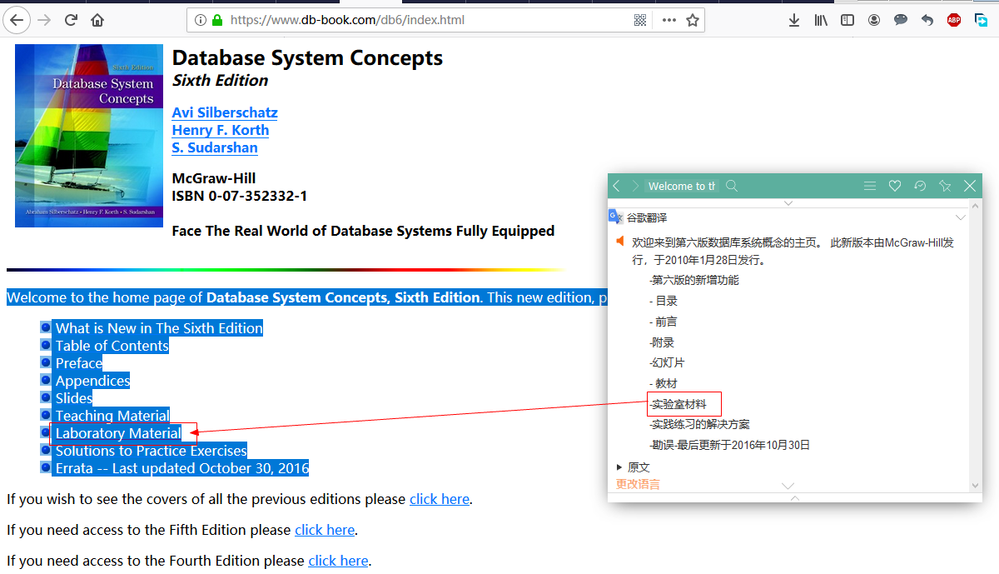This screenshot has height=574, width=999.
Task: Click the popup's magnifier search icon
Action: pos(732,186)
